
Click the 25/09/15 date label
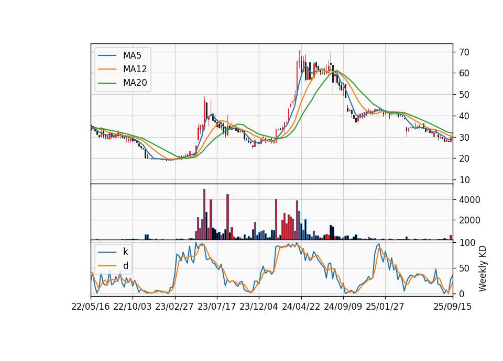click(x=453, y=307)
